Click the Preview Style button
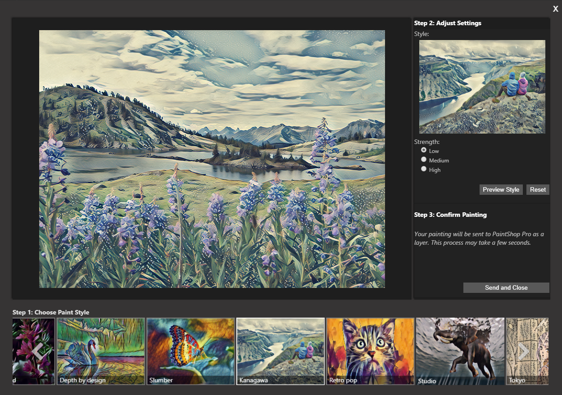Screen dimensions: 562x395 pos(501,189)
